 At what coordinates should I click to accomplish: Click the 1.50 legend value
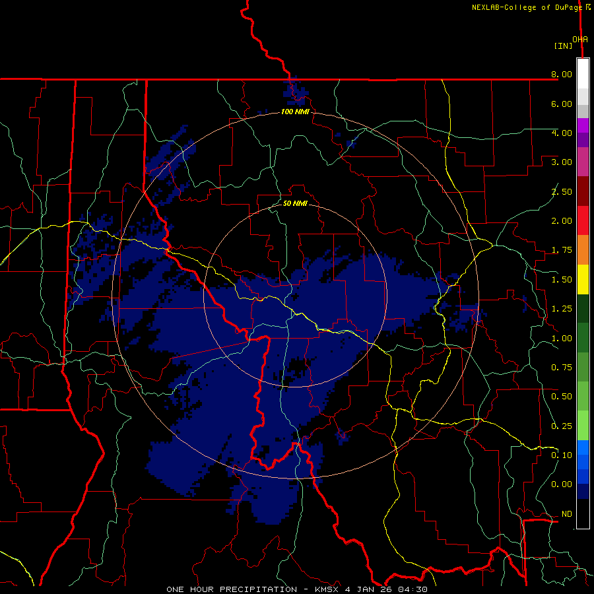[x=562, y=280]
